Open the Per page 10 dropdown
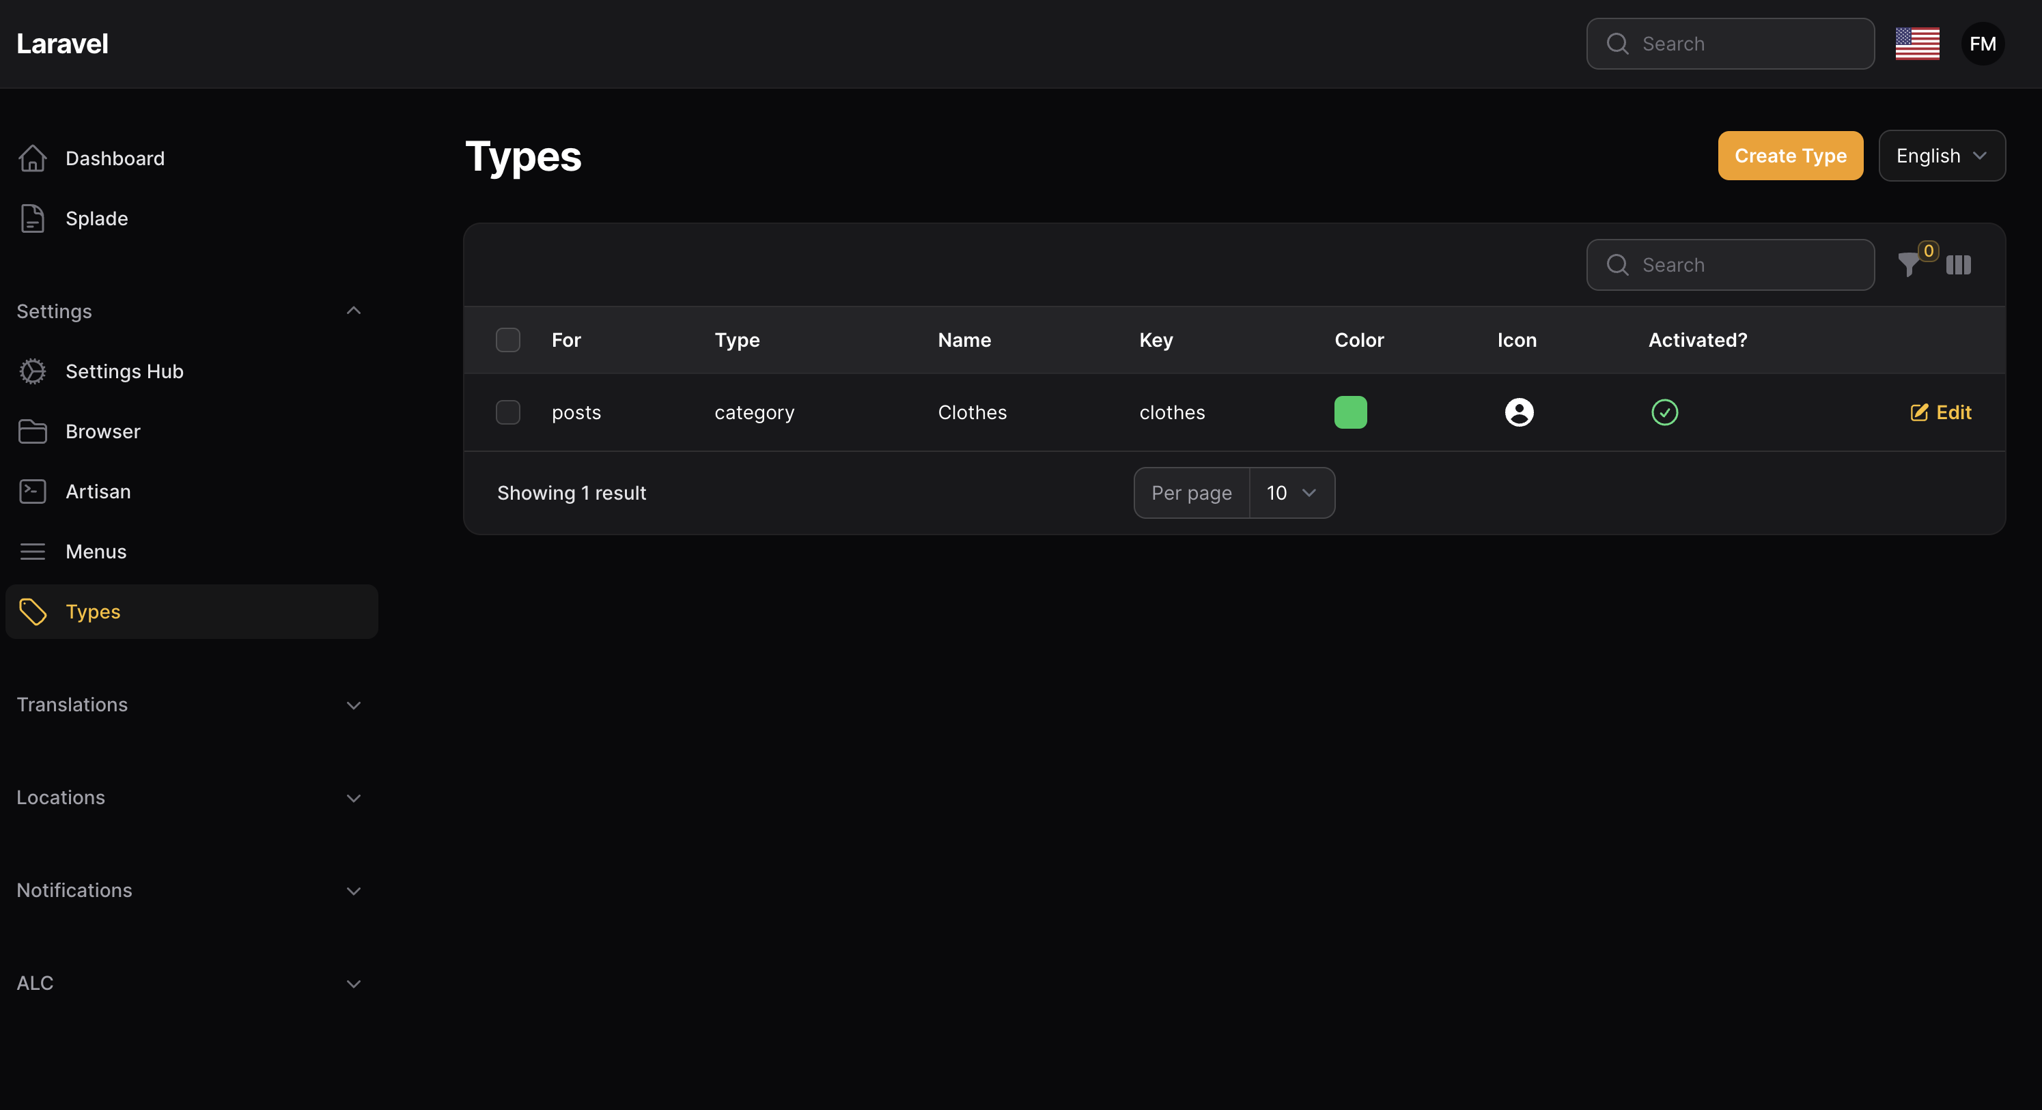 (1291, 493)
